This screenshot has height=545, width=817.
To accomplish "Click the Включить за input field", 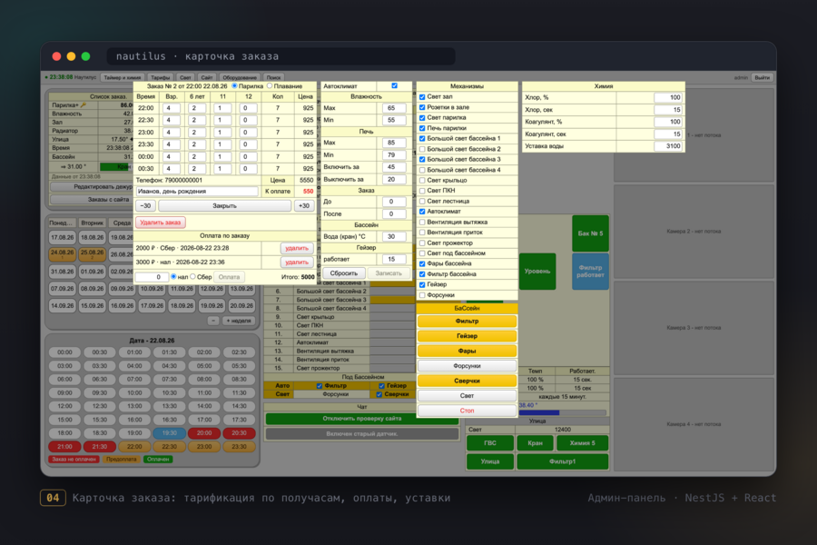I will click(394, 167).
